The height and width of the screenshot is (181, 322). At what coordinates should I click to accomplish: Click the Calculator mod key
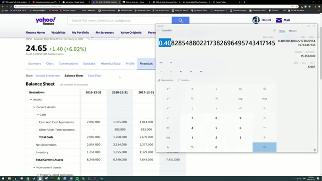264,99
